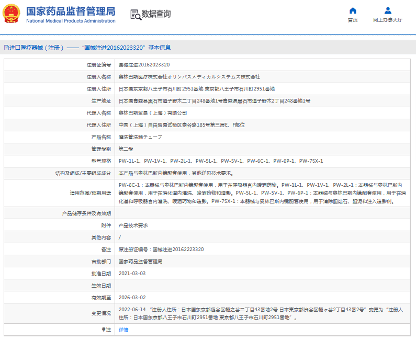Screen dimensions: 416x340
Task: Click the 注册人住所 label
Action: [x=99, y=89]
